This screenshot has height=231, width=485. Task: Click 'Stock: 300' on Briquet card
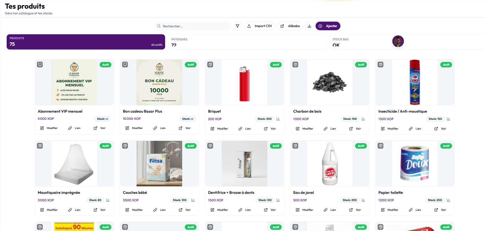(x=264, y=119)
